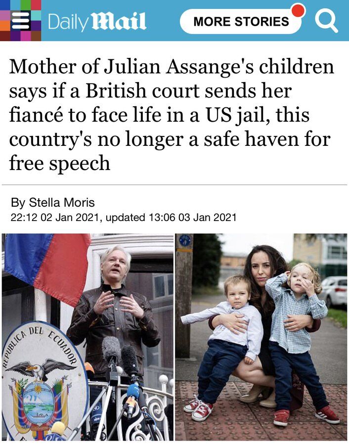The width and height of the screenshot is (349, 445).
Task: Tap the colorful squares beside the menu icon
Action: [20, 20]
